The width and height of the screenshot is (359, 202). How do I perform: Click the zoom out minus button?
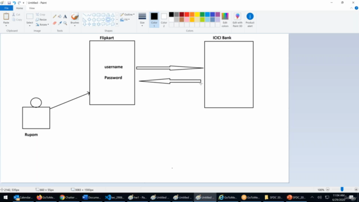pos(328,190)
